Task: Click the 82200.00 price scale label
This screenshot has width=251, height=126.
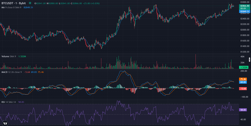Action: point(245,24)
